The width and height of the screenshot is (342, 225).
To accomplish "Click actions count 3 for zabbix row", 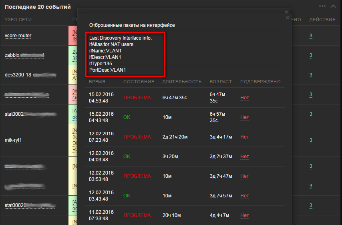I will tap(311, 55).
